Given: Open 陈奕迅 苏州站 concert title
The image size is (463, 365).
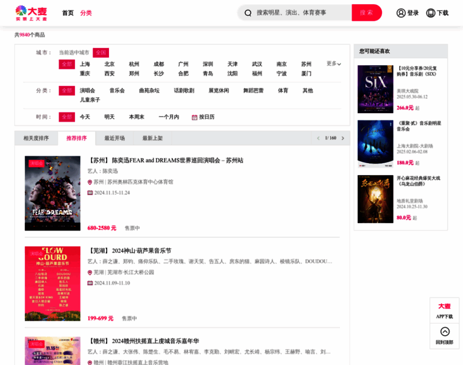Looking at the screenshot, I should (x=166, y=161).
